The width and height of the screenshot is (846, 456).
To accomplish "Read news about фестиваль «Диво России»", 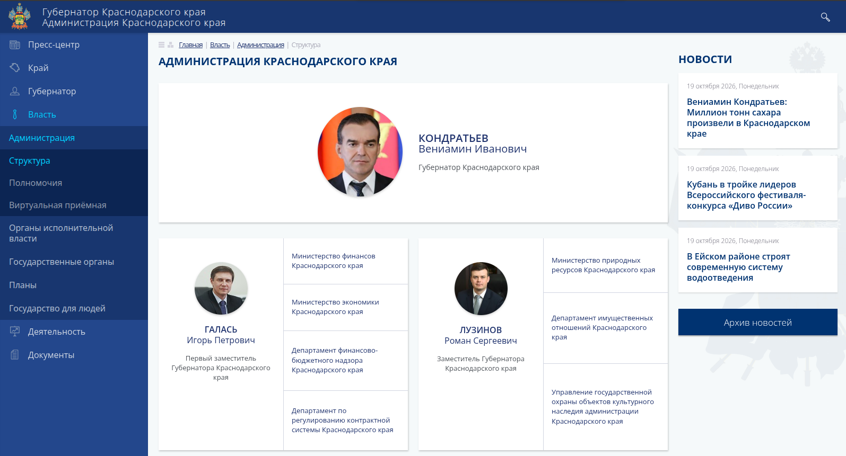I will tap(746, 195).
